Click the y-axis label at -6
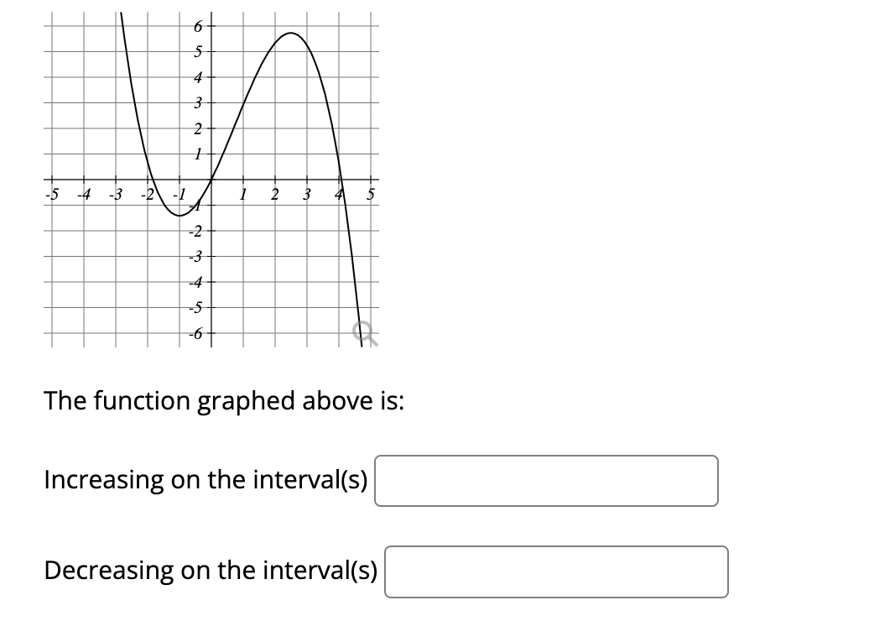The image size is (869, 621). [195, 333]
